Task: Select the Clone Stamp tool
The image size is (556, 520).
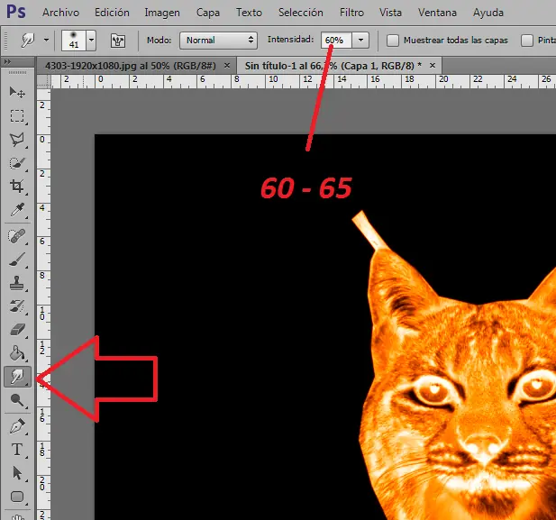Action: pyautogui.click(x=16, y=283)
